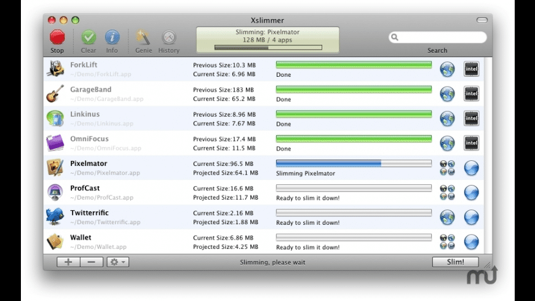Screen dimensions: 535x301
Task: Click the Xslimmer window title
Action: 267,20
